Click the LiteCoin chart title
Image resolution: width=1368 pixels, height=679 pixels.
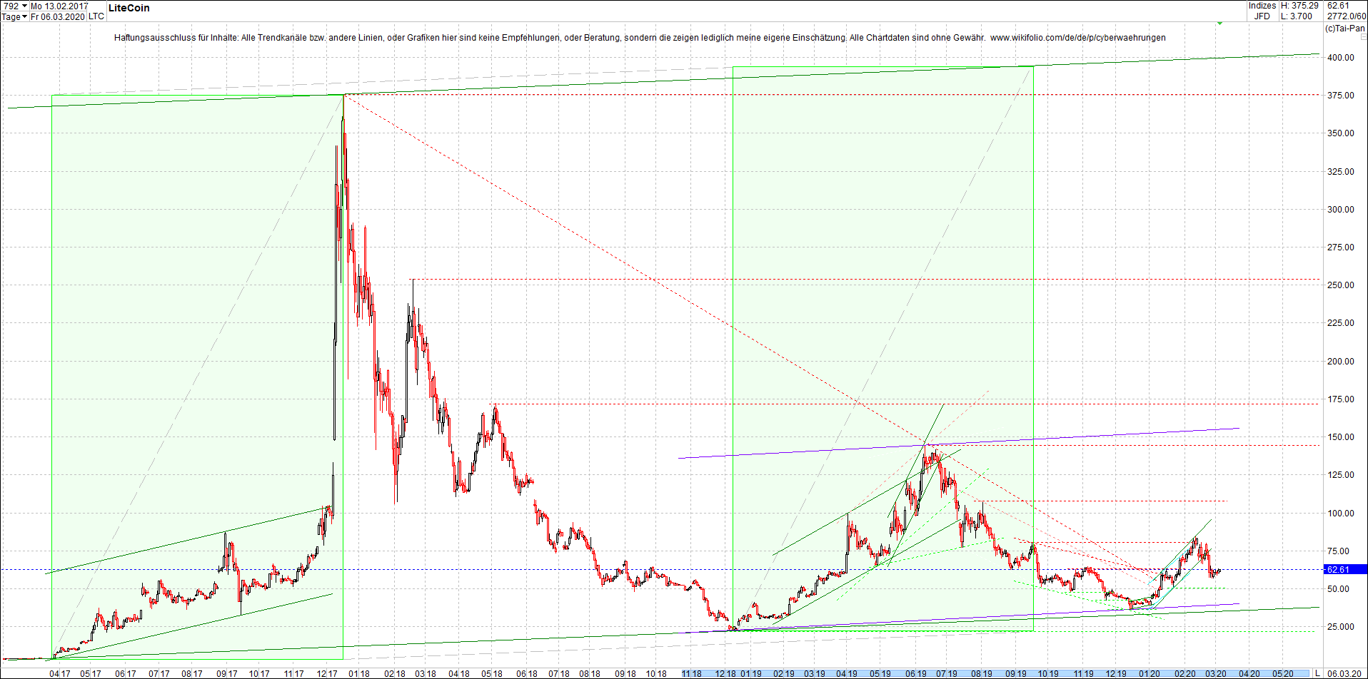pyautogui.click(x=129, y=8)
